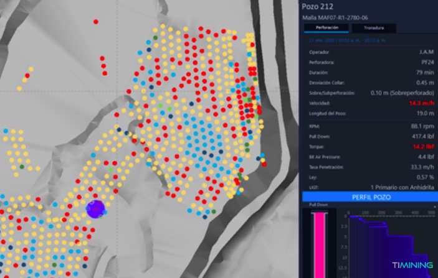Image resolution: width=438 pixels, height=278 pixels.
Task: Open the Tronadura tab
Action: click(x=373, y=28)
